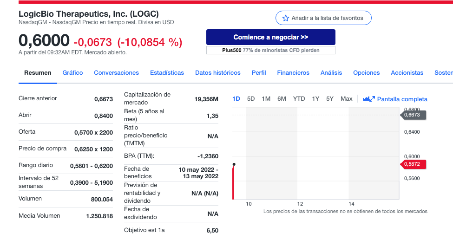453x246 pixels.
Task: View the Análisis tab
Action: click(x=331, y=73)
